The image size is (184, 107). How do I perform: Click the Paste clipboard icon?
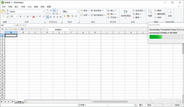[3, 12]
